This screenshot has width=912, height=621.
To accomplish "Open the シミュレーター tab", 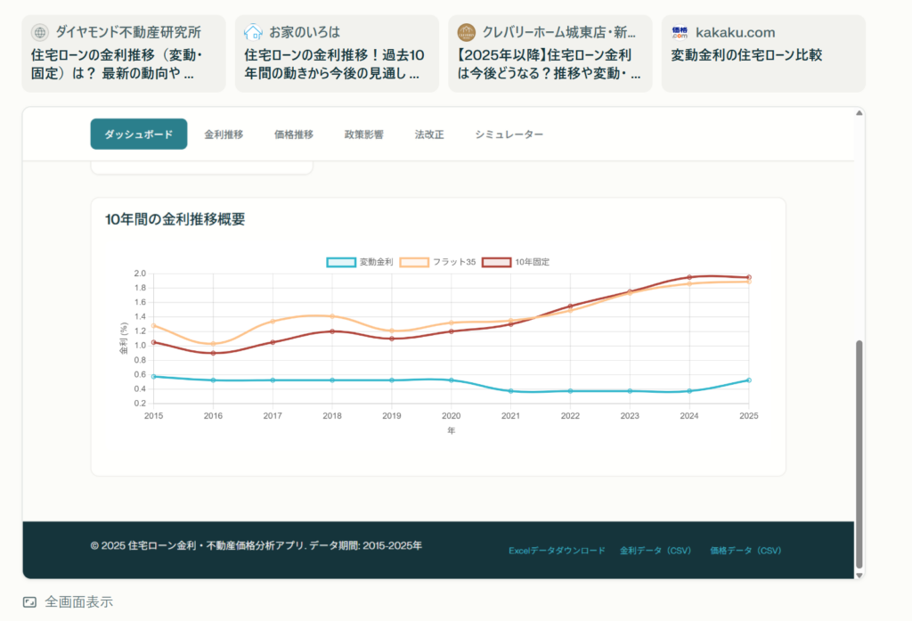I will click(509, 135).
